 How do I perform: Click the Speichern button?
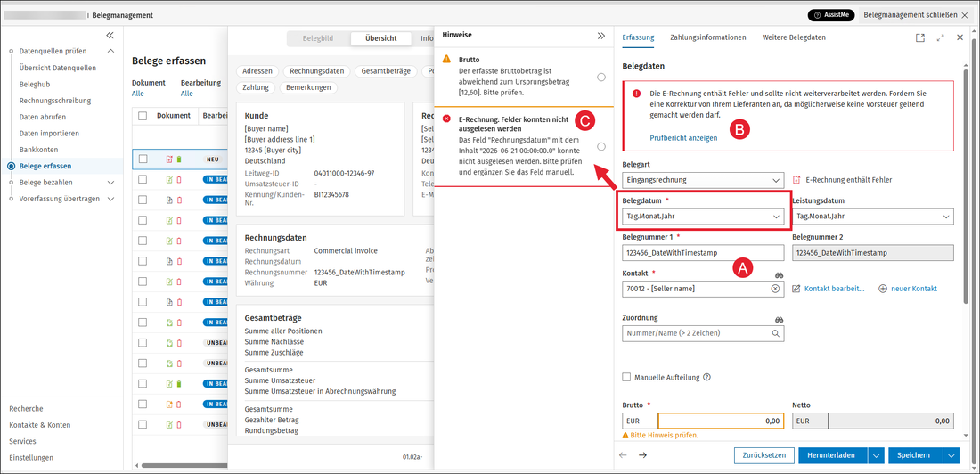(916, 455)
